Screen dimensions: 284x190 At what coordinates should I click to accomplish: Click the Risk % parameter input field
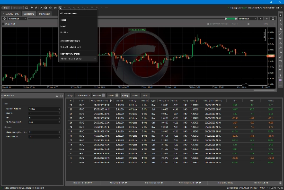point(44,113)
